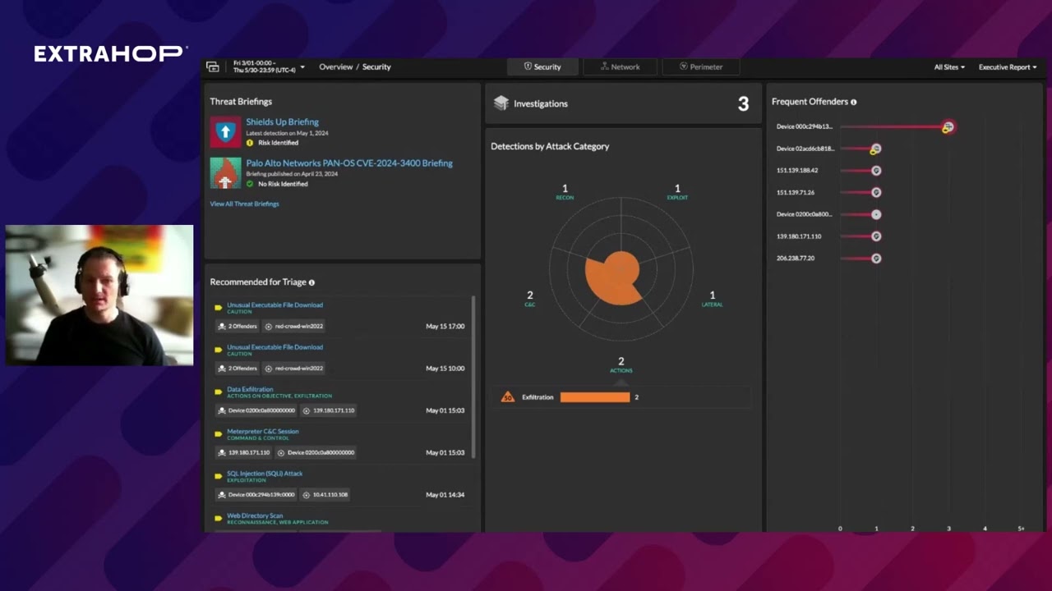Click the yellow tag icon beside Data Exfiltration

tap(219, 392)
